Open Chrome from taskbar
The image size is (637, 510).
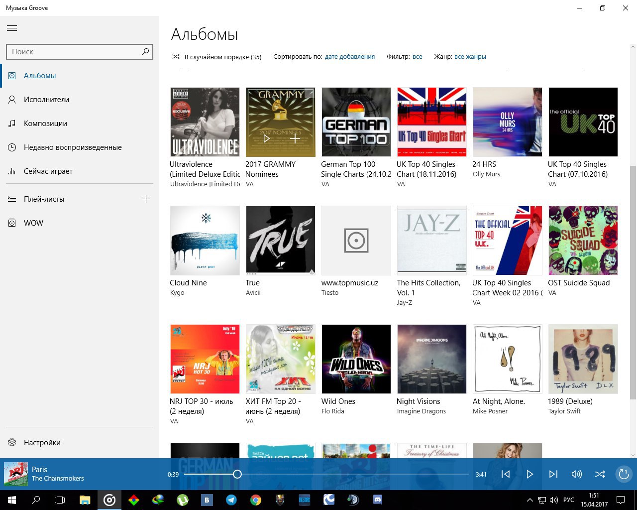coord(256,500)
